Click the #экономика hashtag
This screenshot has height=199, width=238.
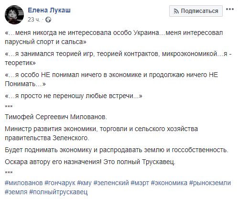[169, 183]
